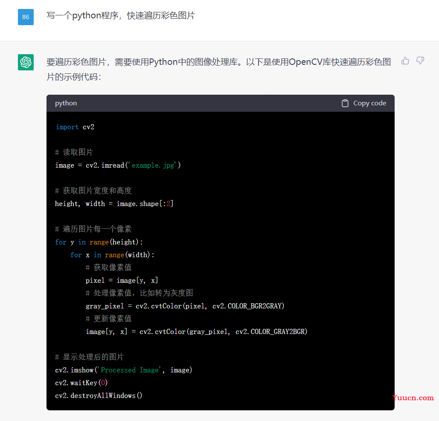Click the clipboard icon next to Copy code

(345, 103)
